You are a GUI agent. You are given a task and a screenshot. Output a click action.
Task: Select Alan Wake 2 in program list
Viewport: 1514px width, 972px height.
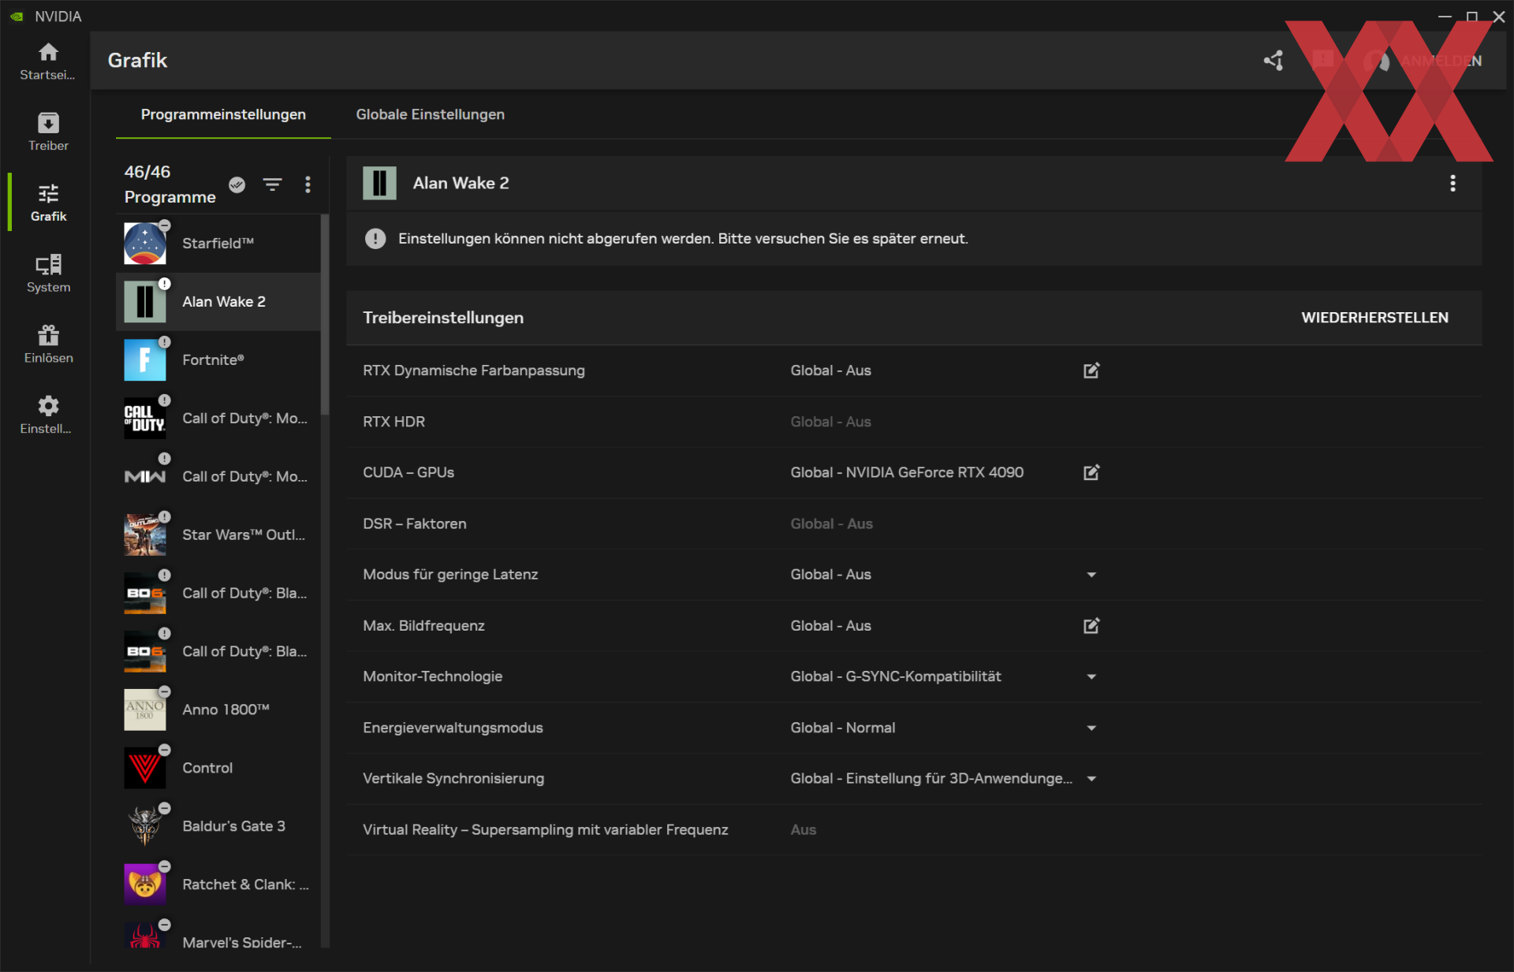coord(218,302)
